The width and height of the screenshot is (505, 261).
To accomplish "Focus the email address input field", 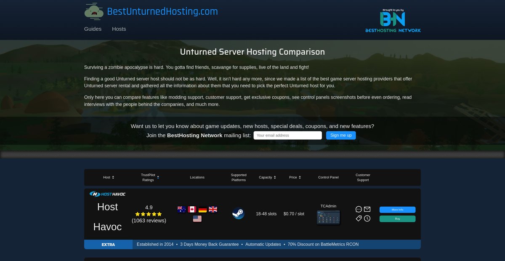I will coord(287,135).
